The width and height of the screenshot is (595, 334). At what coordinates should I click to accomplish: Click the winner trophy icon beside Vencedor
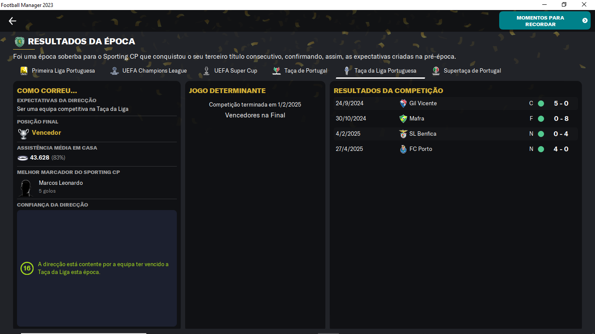tap(23, 134)
